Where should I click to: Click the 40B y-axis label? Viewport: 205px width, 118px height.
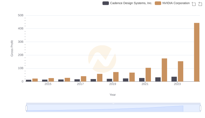21,28
